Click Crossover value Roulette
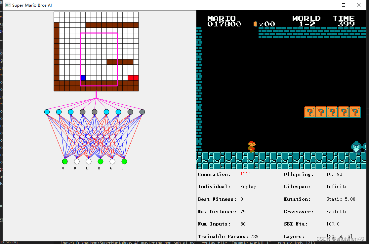The image size is (369, 244). pyautogui.click(x=337, y=212)
